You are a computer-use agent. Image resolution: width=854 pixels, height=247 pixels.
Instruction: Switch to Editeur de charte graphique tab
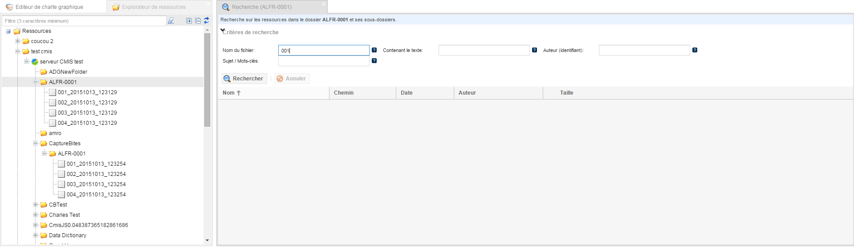(49, 7)
